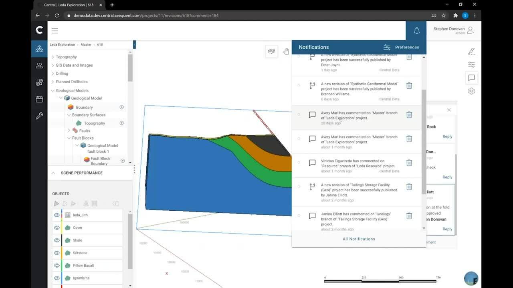The width and height of the screenshot is (513, 288).
Task: Open the Stephen Donovan user menu
Action: pos(454,30)
